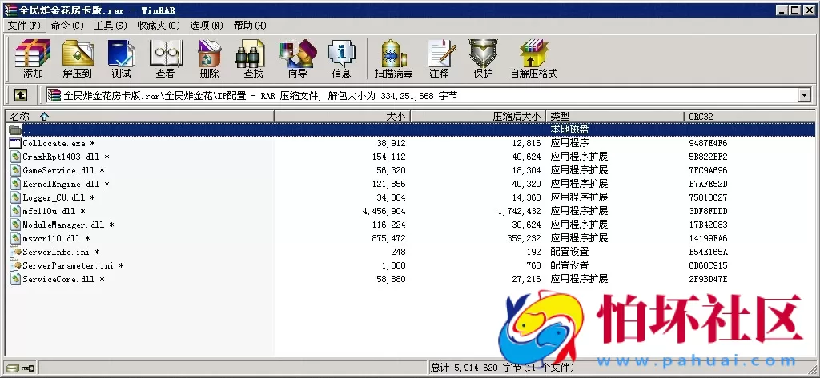Click the Collocate.exe file icon
Image resolution: width=820 pixels, height=378 pixels.
15,143
